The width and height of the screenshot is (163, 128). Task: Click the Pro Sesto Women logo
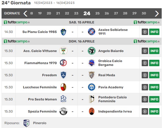(x=63, y=99)
